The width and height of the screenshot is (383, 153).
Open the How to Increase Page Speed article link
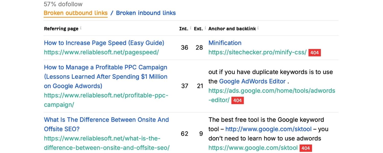point(104,43)
